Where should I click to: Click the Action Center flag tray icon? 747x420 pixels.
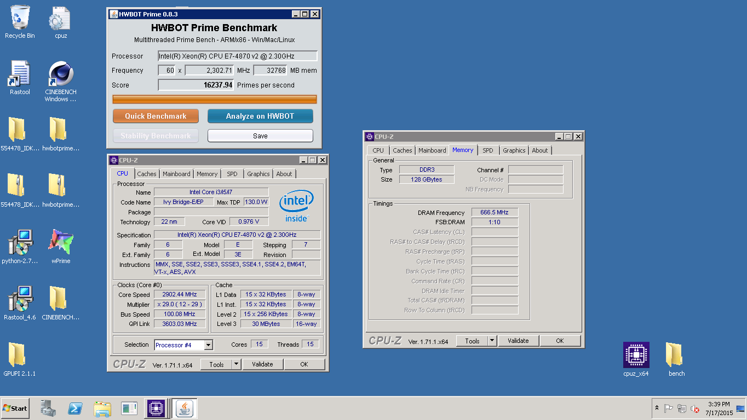click(669, 409)
